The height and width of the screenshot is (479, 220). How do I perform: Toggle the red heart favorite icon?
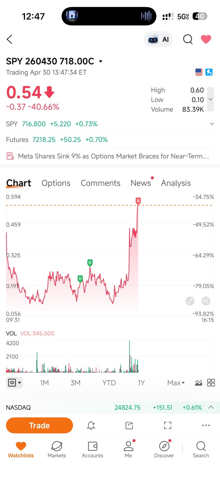206,39
